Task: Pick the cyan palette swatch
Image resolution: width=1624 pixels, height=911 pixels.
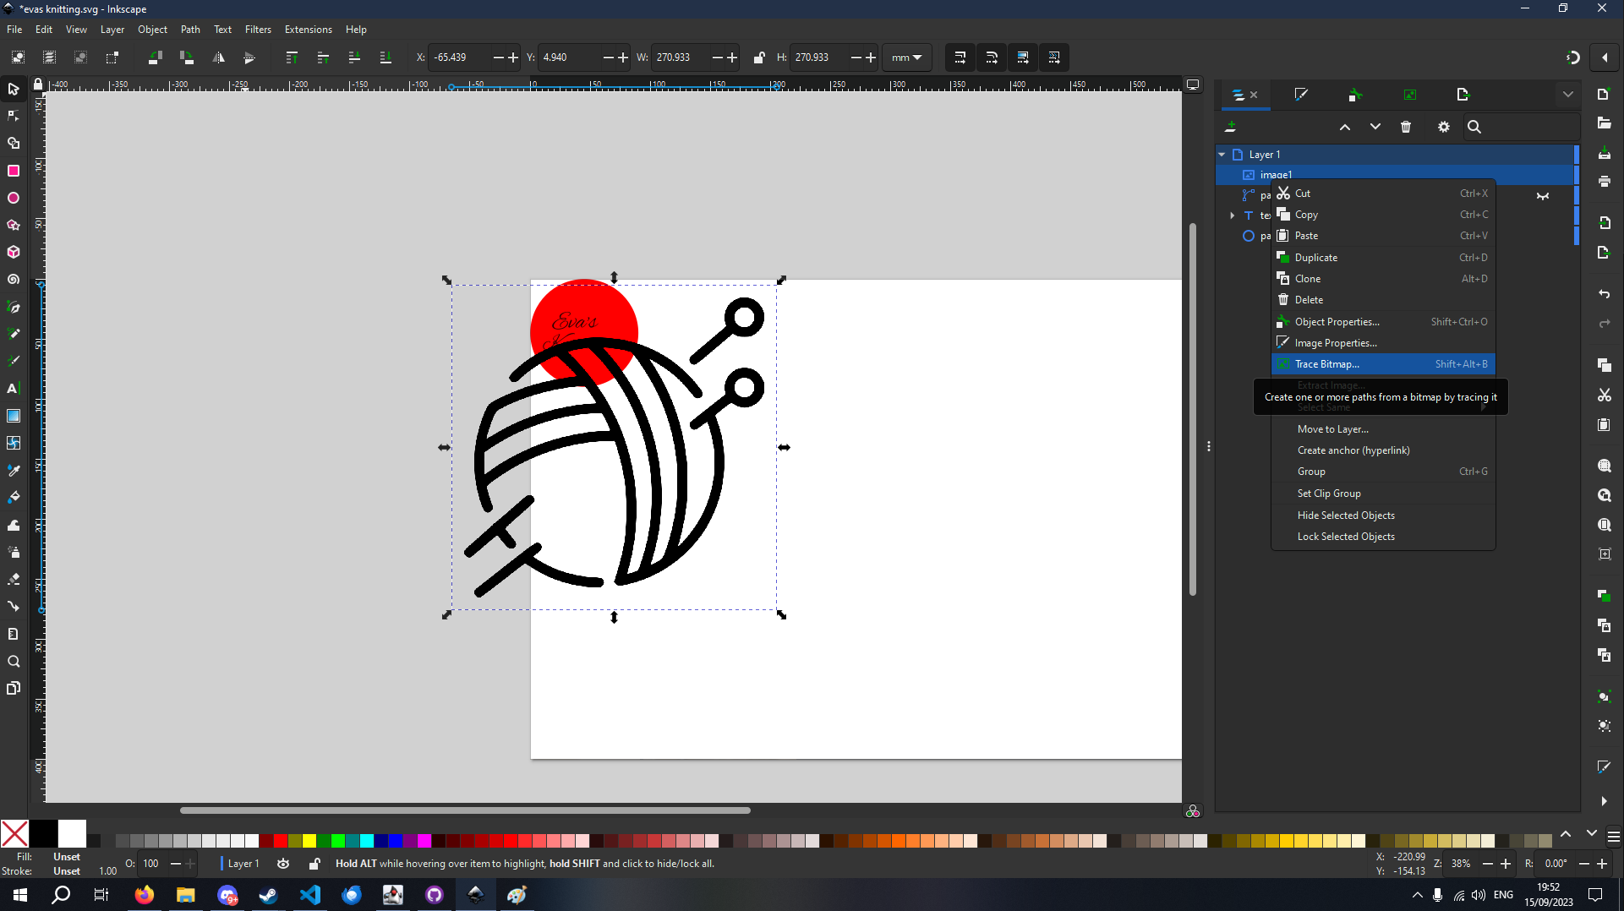Action: tap(367, 840)
